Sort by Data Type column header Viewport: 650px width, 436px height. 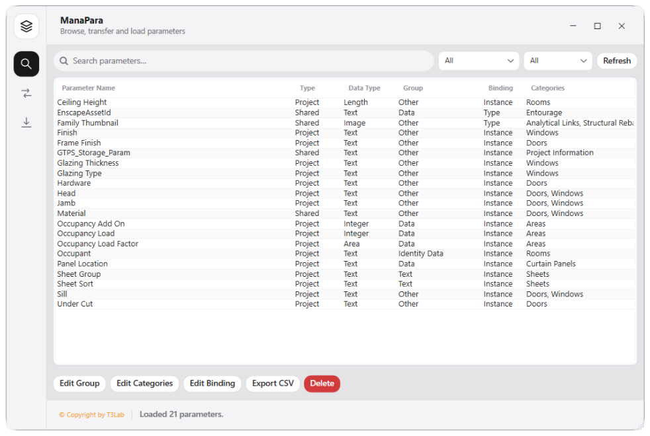point(364,88)
